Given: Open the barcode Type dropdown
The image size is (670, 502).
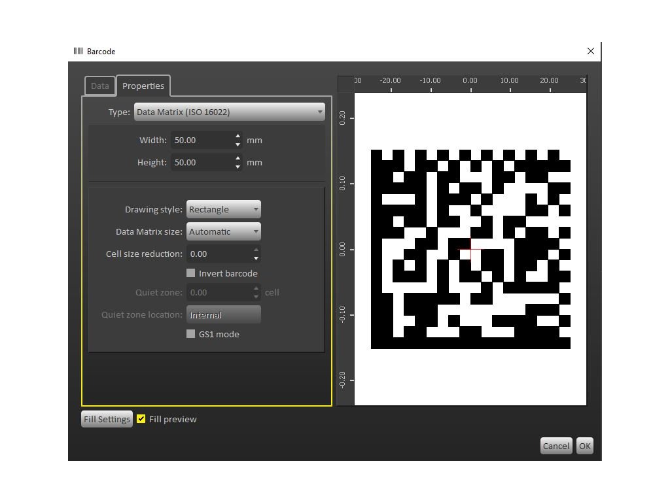Looking at the screenshot, I should (x=230, y=112).
